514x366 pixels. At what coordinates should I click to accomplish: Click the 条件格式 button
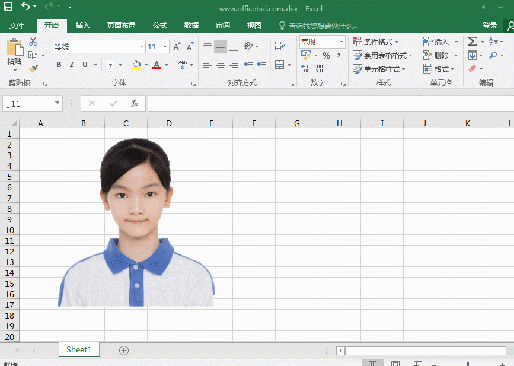pos(376,42)
